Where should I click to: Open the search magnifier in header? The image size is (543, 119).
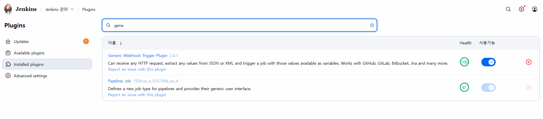click(508, 9)
